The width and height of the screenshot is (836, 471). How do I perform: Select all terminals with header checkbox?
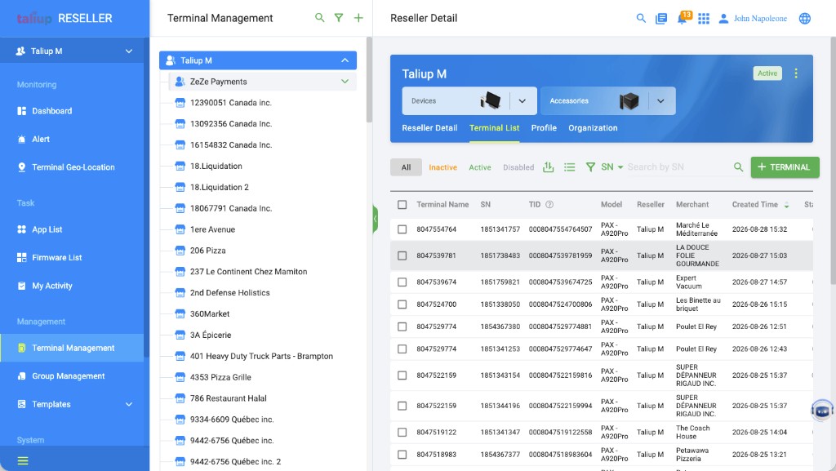coord(402,205)
